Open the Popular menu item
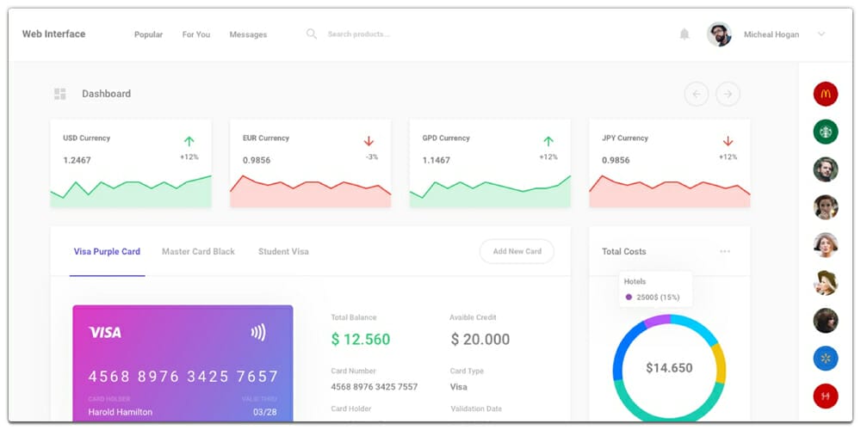 coord(148,34)
